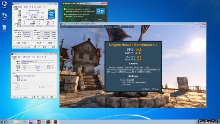Click the GPU model row in Heaven results
This screenshot has width=220, height=124.
[133, 72]
